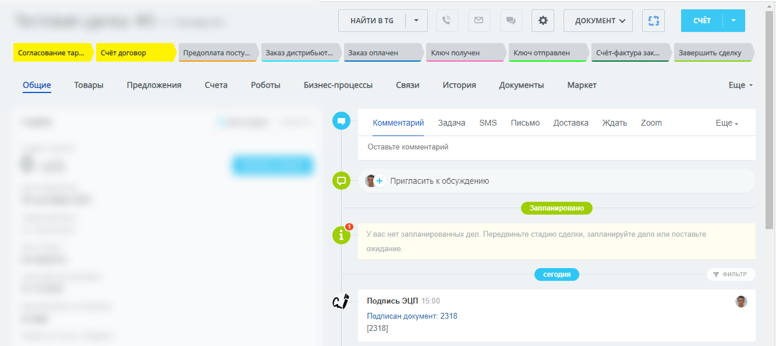Select the SMS tab
This screenshot has height=346, width=776.
click(488, 123)
